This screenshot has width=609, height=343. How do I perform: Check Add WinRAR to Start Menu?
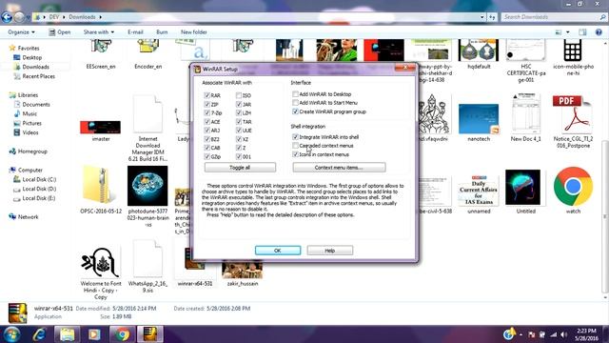[295, 103]
